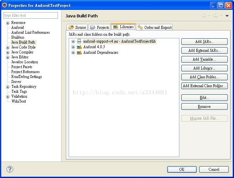Click the Add Class Folder... button
This screenshot has width=234, height=178.
point(205,77)
